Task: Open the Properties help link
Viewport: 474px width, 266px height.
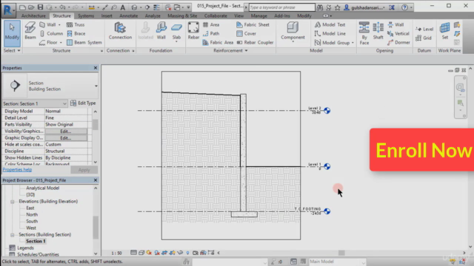Action: click(17, 169)
